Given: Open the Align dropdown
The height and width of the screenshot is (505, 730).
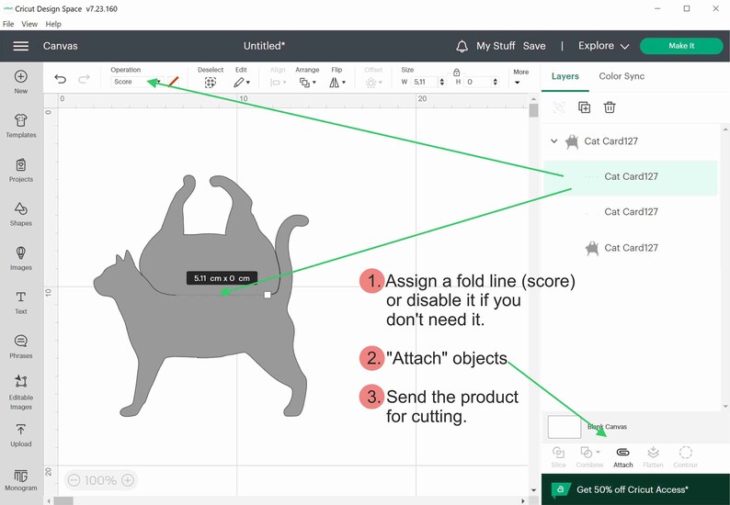Looking at the screenshot, I should click(x=278, y=83).
